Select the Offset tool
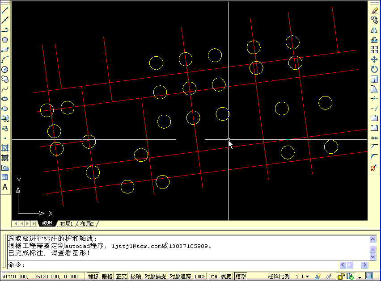 point(374,40)
